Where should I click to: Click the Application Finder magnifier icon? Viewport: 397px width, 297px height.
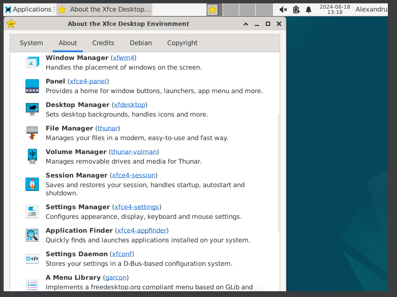32,235
